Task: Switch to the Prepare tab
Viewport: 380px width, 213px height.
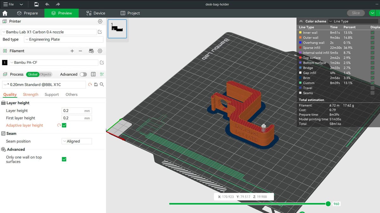Action: click(x=27, y=13)
